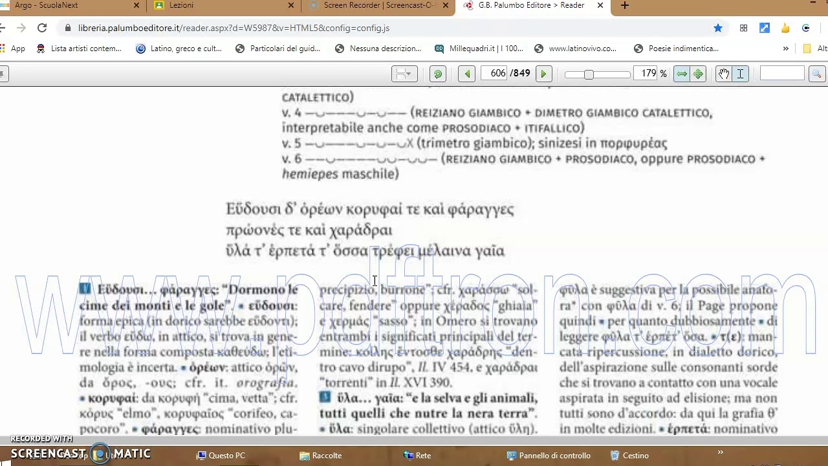Open the 'Latino, greco e cult...' bookmark
This screenshot has width=828, height=466.
(179, 49)
